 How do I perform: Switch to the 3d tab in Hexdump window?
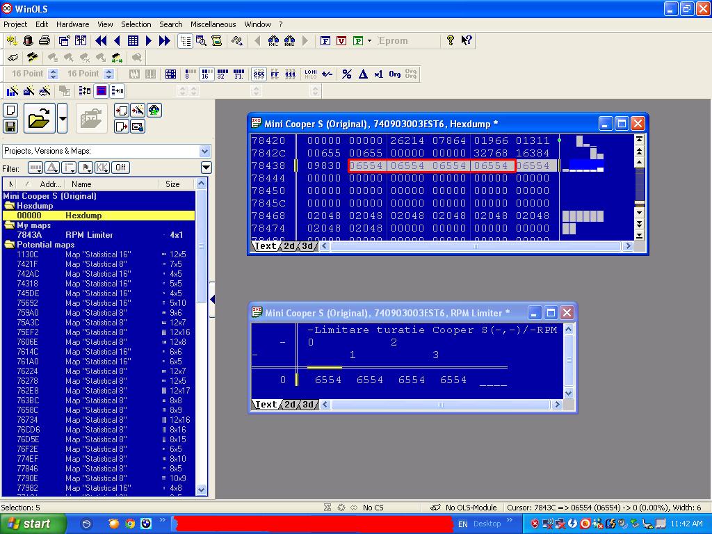click(x=307, y=246)
